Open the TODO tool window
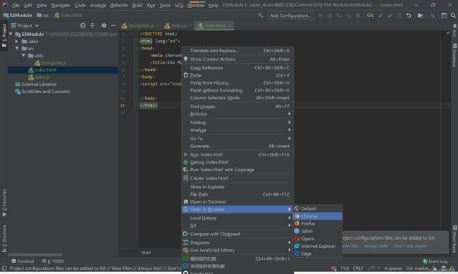Screen dimensions: 458x274 point(53,261)
